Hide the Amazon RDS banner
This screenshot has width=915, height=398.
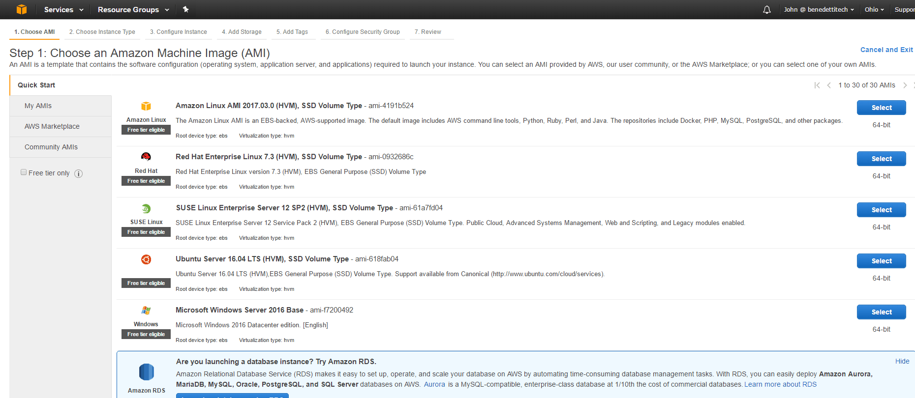[902, 361]
